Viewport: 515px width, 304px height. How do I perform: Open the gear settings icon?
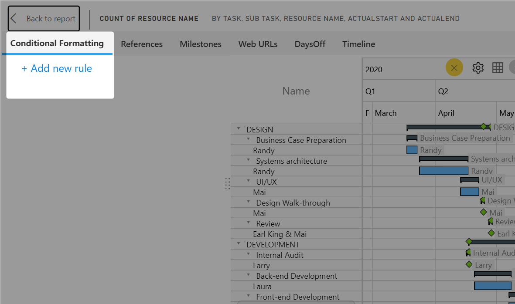click(x=478, y=68)
